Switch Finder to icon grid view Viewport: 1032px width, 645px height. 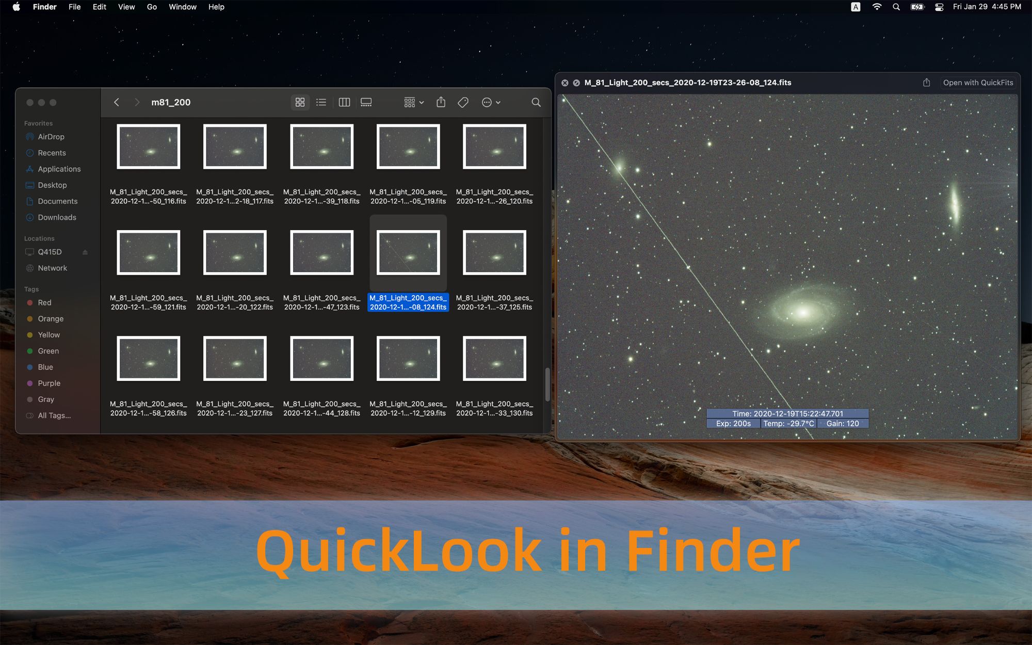[x=300, y=102]
